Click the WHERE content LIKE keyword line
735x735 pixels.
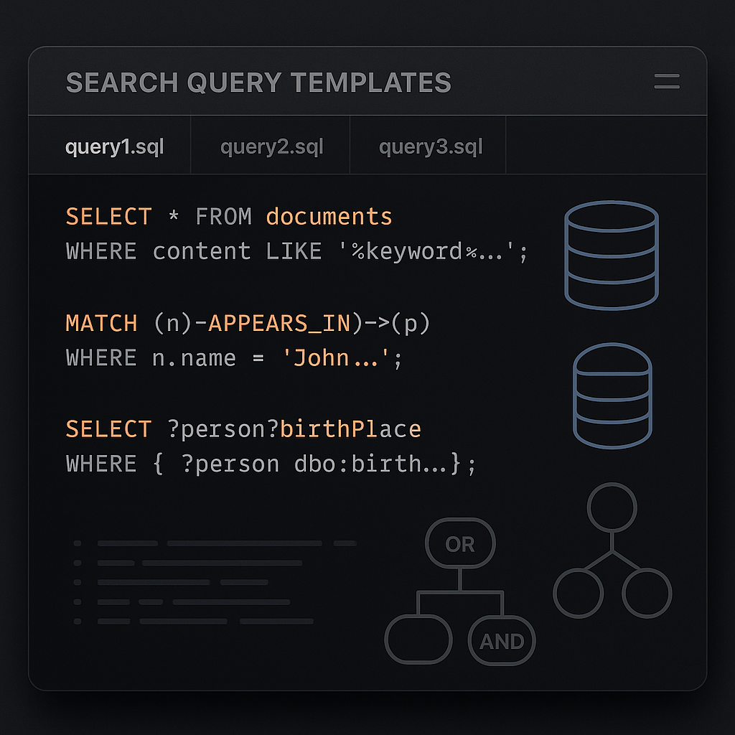[296, 252]
